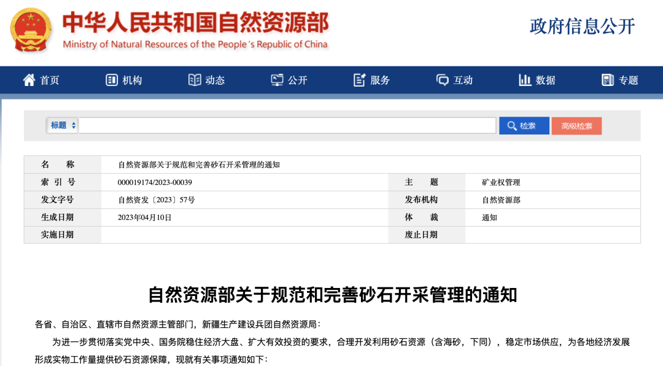The width and height of the screenshot is (663, 366).
Task: Click the 政府信息公开 header link
Action: coord(582,26)
